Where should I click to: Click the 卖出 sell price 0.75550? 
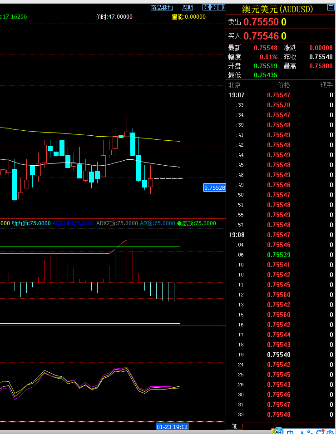click(261, 22)
